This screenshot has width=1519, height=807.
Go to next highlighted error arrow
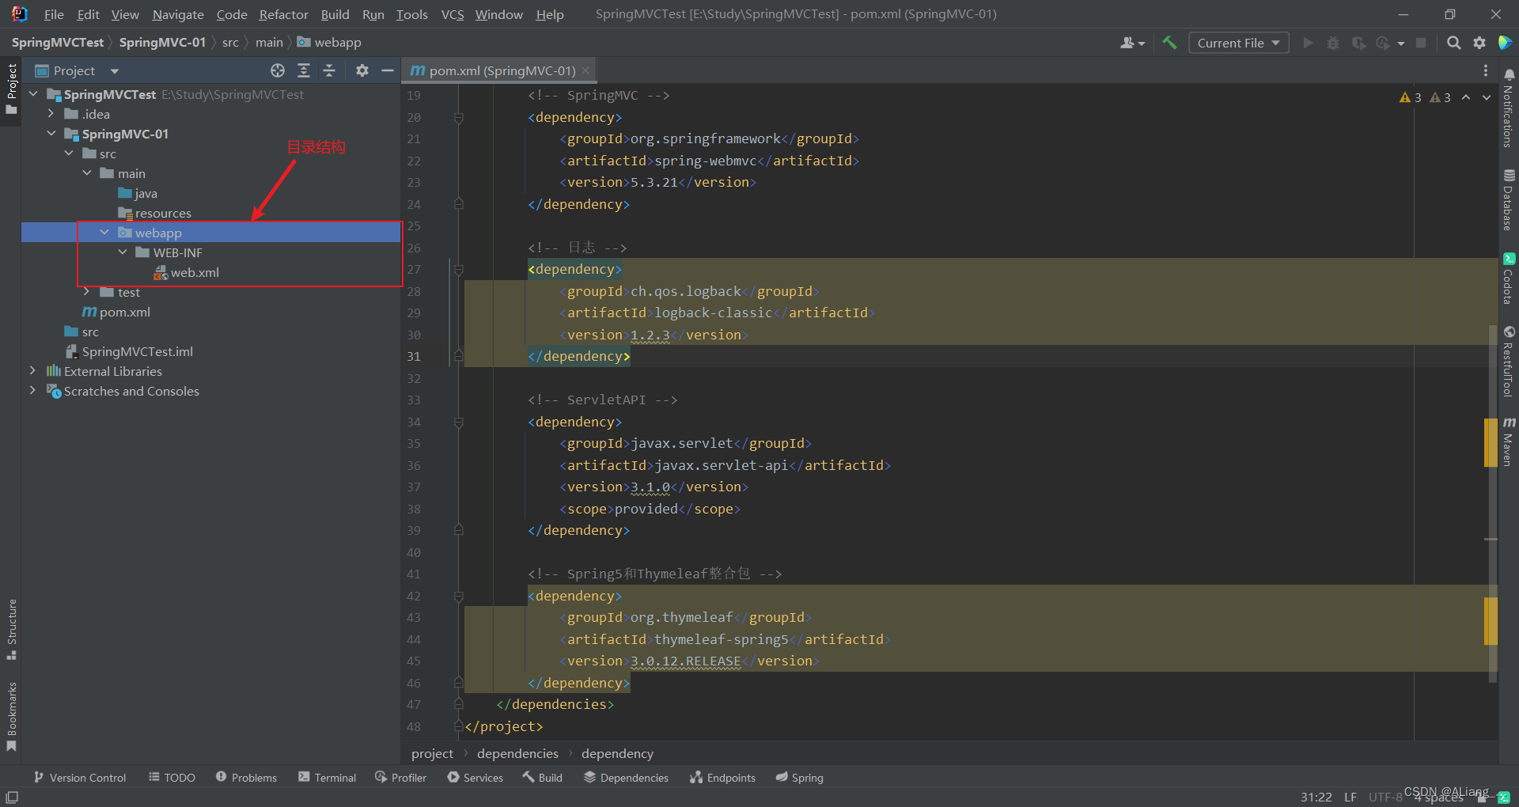[1487, 97]
